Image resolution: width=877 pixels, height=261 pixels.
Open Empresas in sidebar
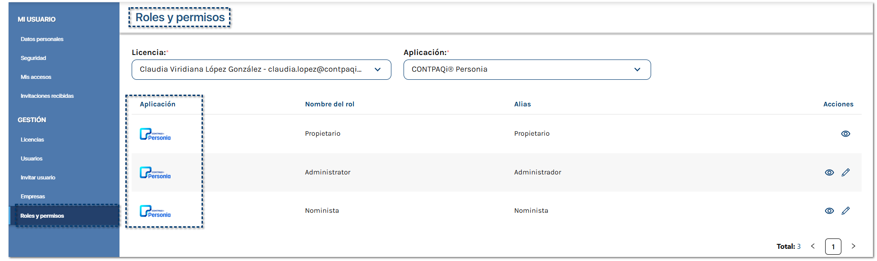pos(32,197)
